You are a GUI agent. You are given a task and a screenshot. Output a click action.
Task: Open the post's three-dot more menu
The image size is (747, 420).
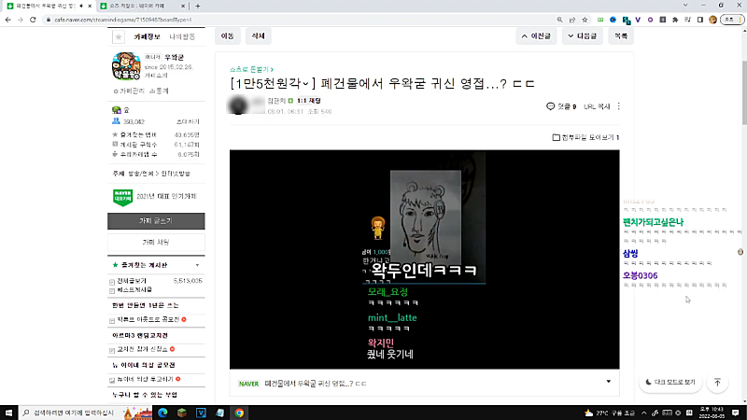pyautogui.click(x=619, y=106)
